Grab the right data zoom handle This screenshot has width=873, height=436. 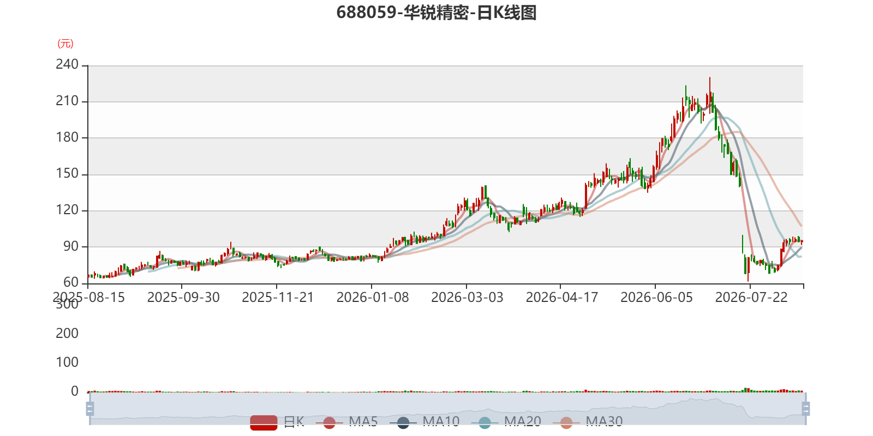pyautogui.click(x=805, y=408)
